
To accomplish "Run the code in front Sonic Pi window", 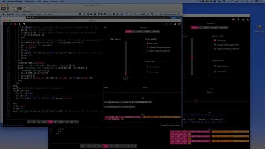I will (6, 24).
